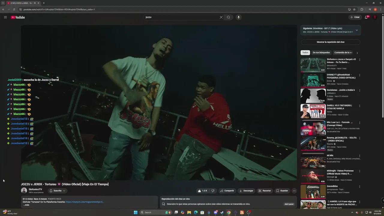Viewport: 384px width, 216px height.
Task: Open options for the DVNNE Psyqueria video
Action: pos(359,75)
